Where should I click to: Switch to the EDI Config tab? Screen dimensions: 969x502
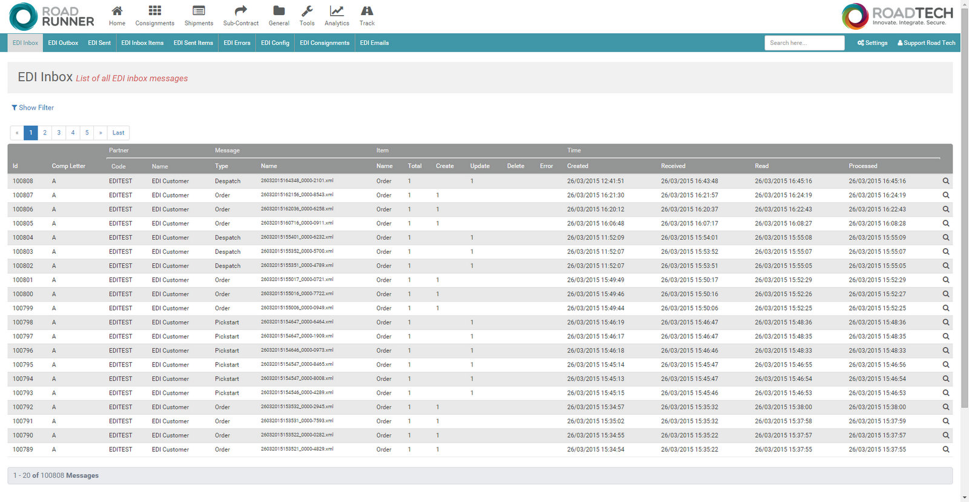(x=275, y=43)
